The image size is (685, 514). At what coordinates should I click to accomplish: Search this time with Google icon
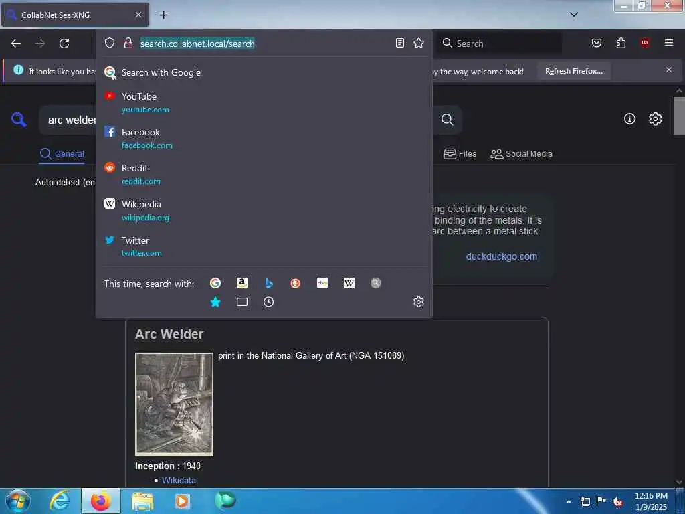[x=215, y=283]
